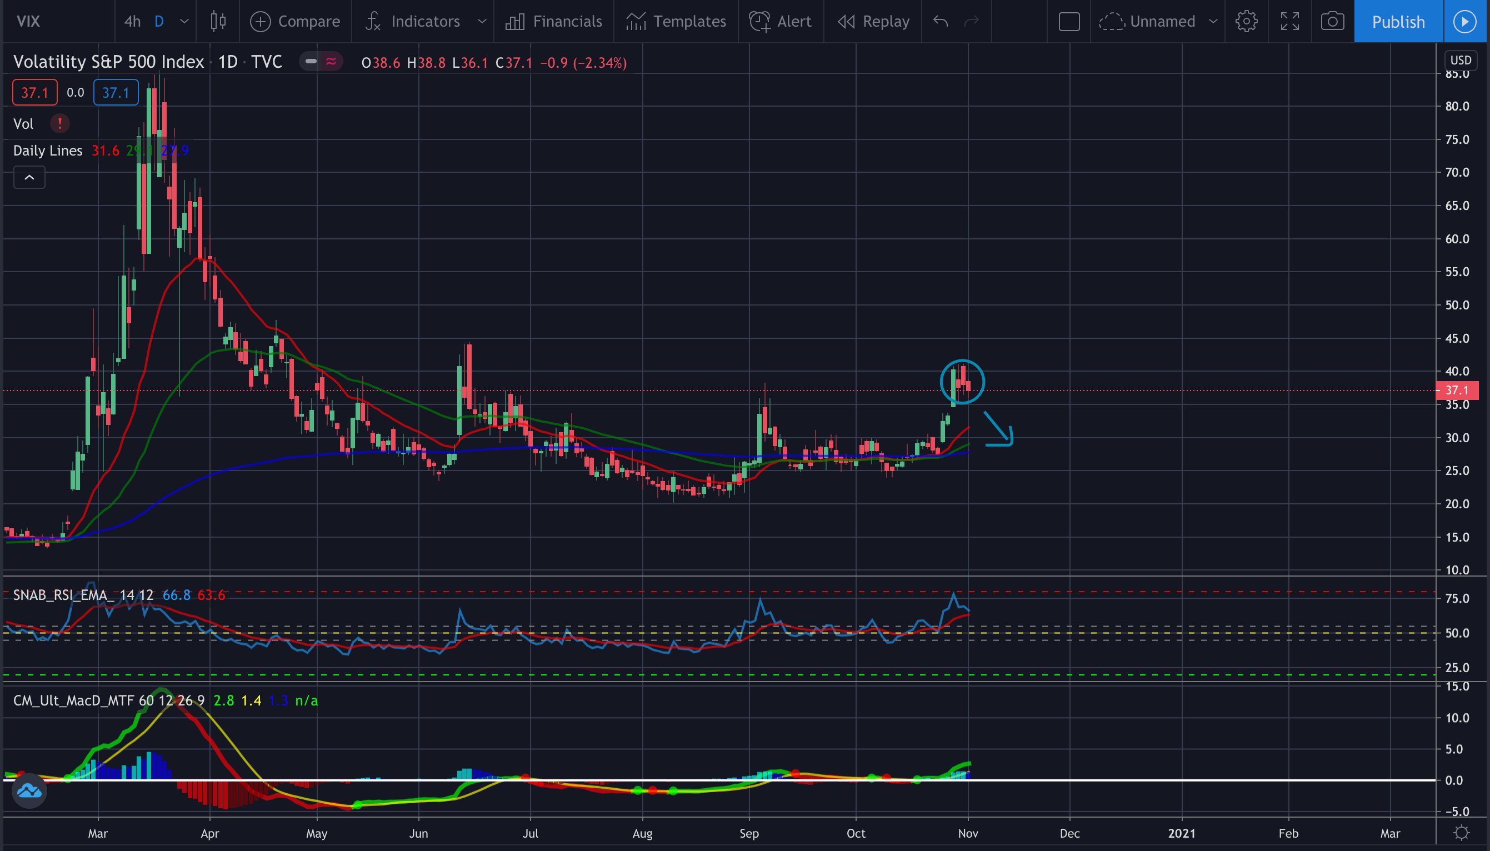Open the Unnamed layout dropdown
Viewport: 1490px width, 851px height.
tap(1213, 22)
